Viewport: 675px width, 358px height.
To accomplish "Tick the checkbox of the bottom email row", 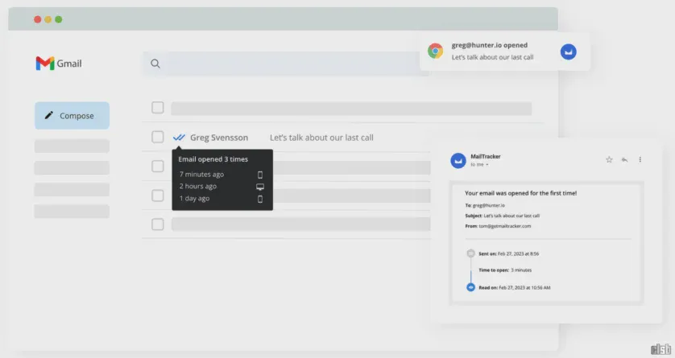I will 158,224.
